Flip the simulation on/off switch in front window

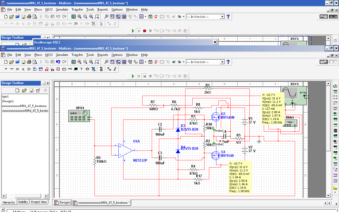click(x=324, y=62)
